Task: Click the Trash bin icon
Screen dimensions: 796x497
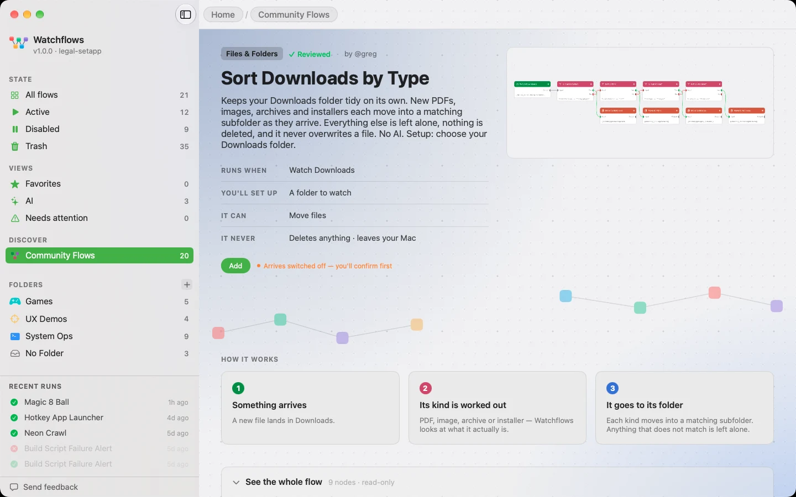Action: pyautogui.click(x=15, y=146)
